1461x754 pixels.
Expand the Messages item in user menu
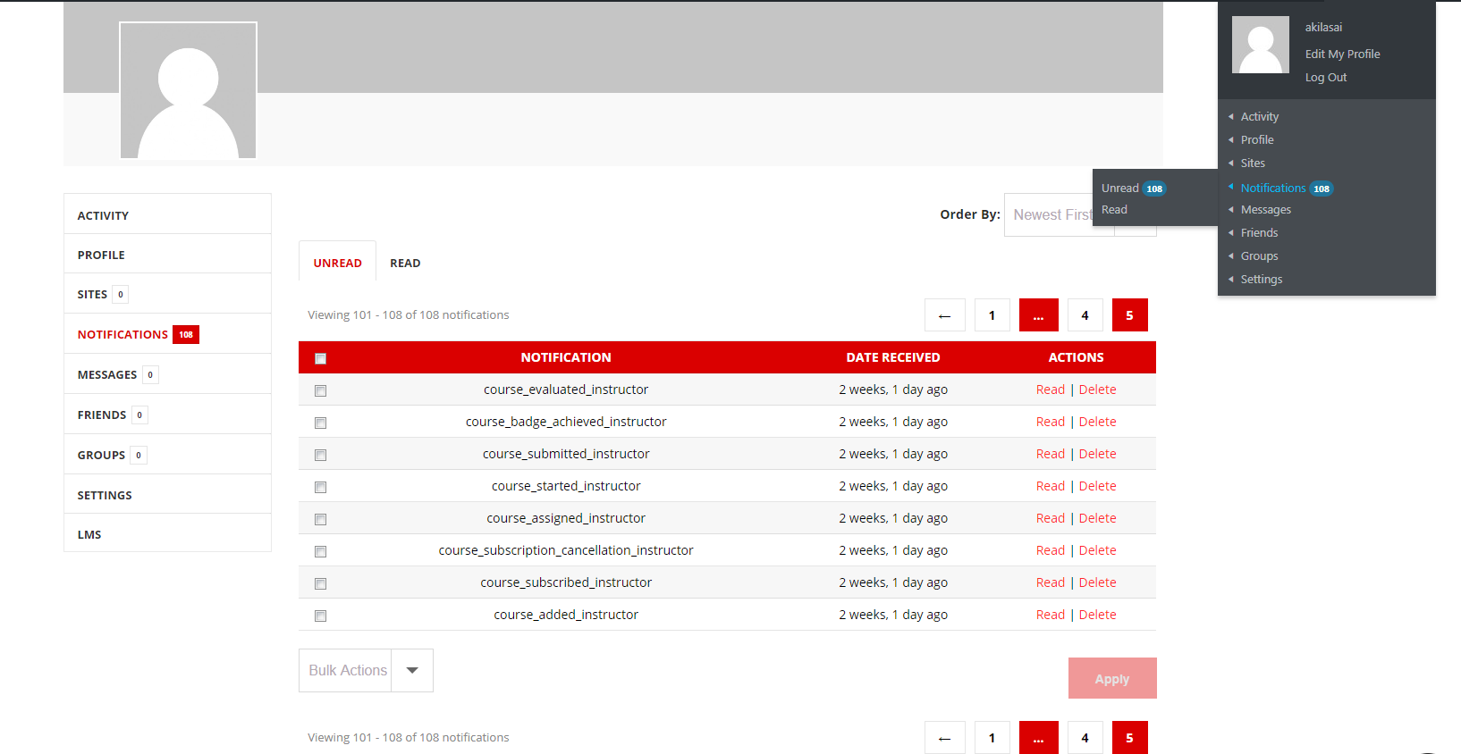click(x=1265, y=210)
